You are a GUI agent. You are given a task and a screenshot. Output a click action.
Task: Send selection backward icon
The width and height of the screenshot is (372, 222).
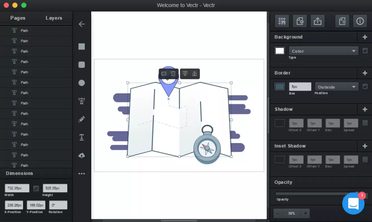coord(185,74)
